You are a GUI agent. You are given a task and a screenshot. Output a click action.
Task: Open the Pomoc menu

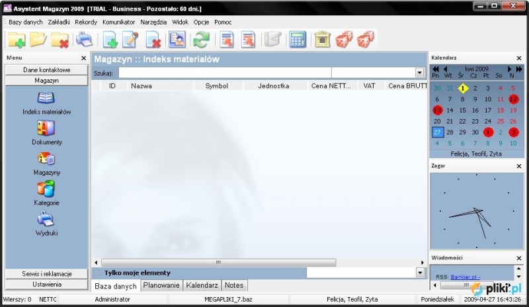223,22
